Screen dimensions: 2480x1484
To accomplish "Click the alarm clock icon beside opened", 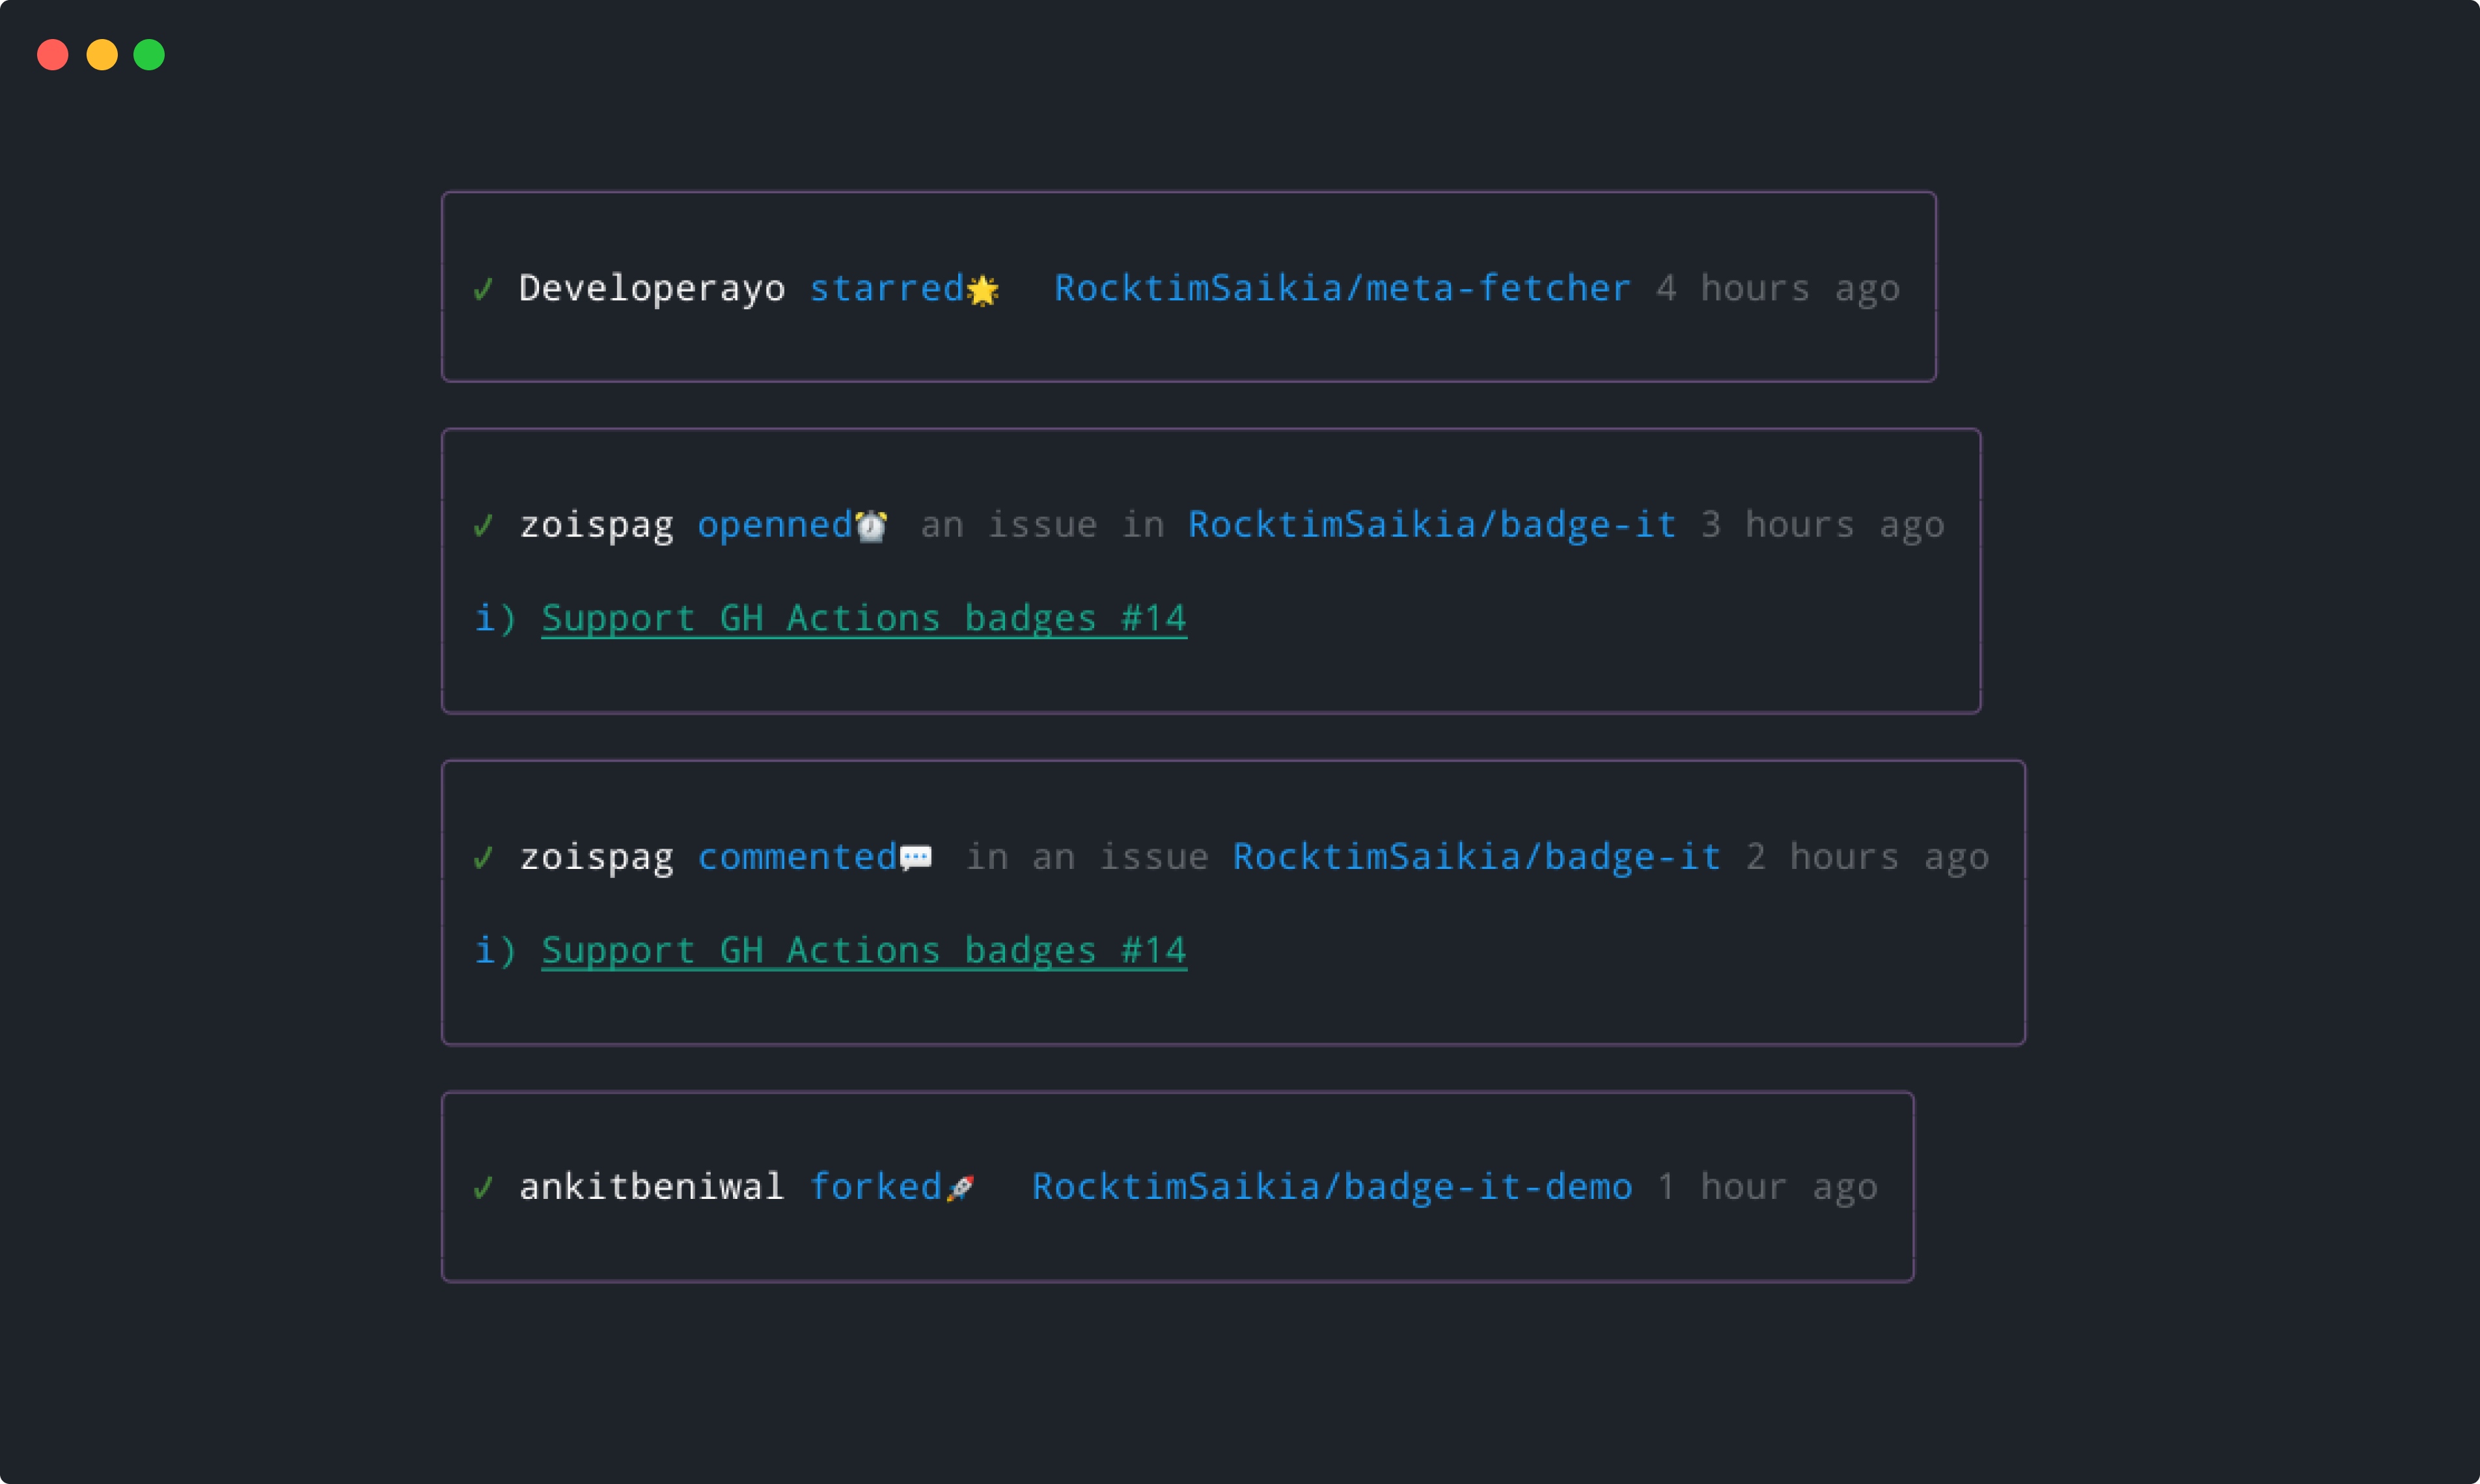I will tap(870, 525).
